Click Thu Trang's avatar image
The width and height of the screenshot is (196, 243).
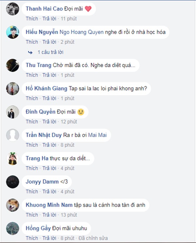[13, 65]
